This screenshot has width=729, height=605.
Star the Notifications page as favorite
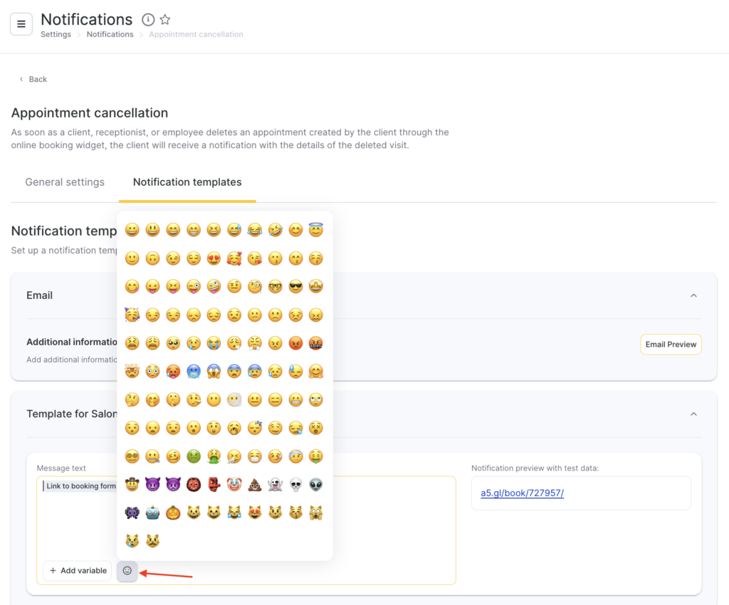coord(165,20)
